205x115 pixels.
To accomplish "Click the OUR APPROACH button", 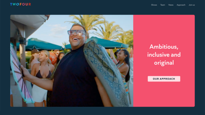I will tap(164, 79).
